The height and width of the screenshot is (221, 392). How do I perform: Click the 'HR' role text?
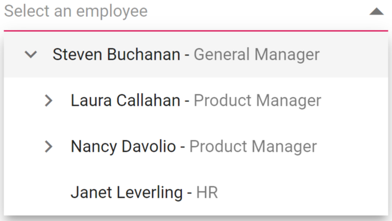coord(207,193)
